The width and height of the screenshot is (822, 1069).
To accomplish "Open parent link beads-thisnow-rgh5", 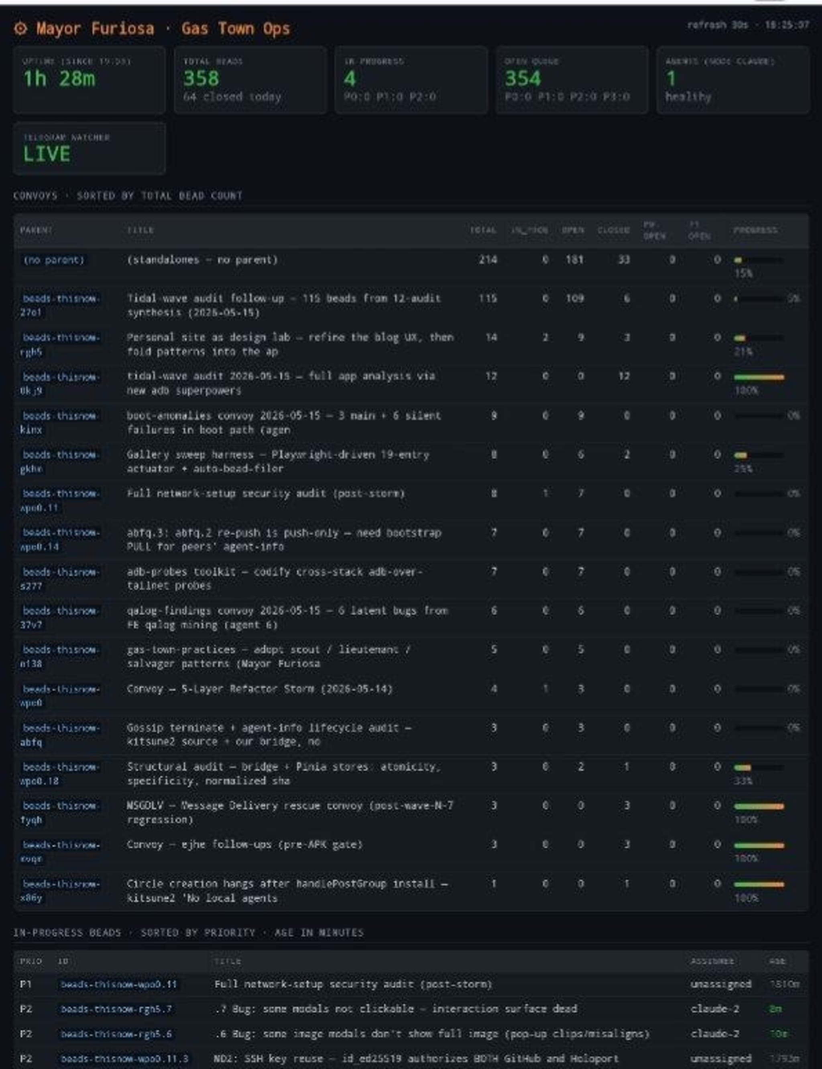I will pos(60,344).
